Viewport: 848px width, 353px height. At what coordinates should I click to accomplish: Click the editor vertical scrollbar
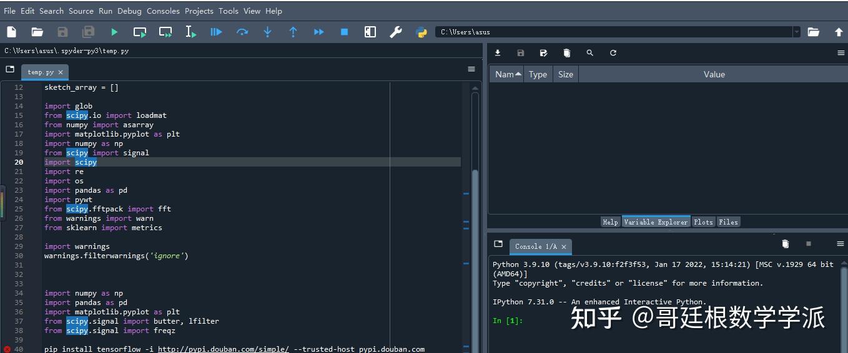coord(475,218)
